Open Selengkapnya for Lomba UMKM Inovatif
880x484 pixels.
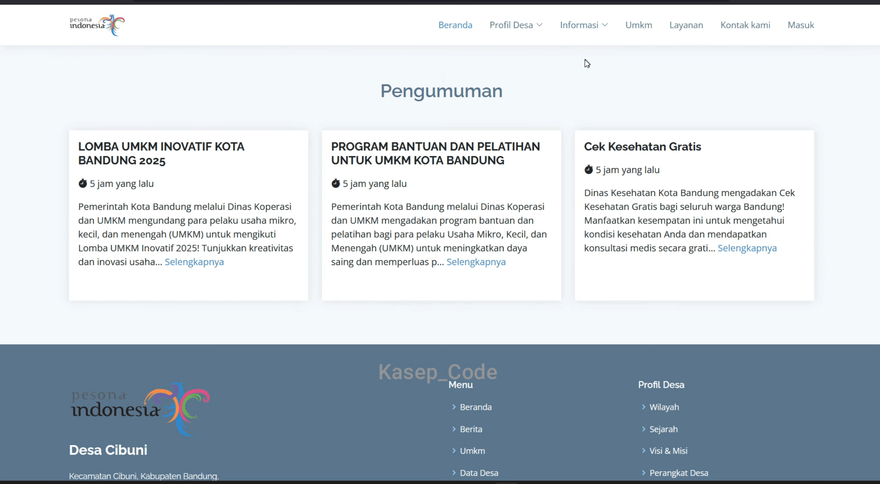(194, 262)
